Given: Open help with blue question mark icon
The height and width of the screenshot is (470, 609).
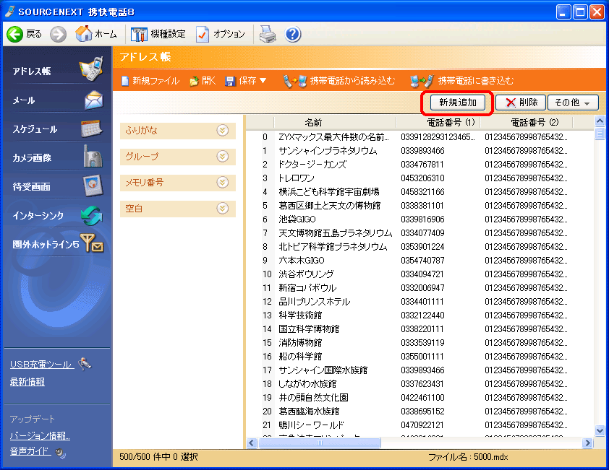Looking at the screenshot, I should pos(293,34).
